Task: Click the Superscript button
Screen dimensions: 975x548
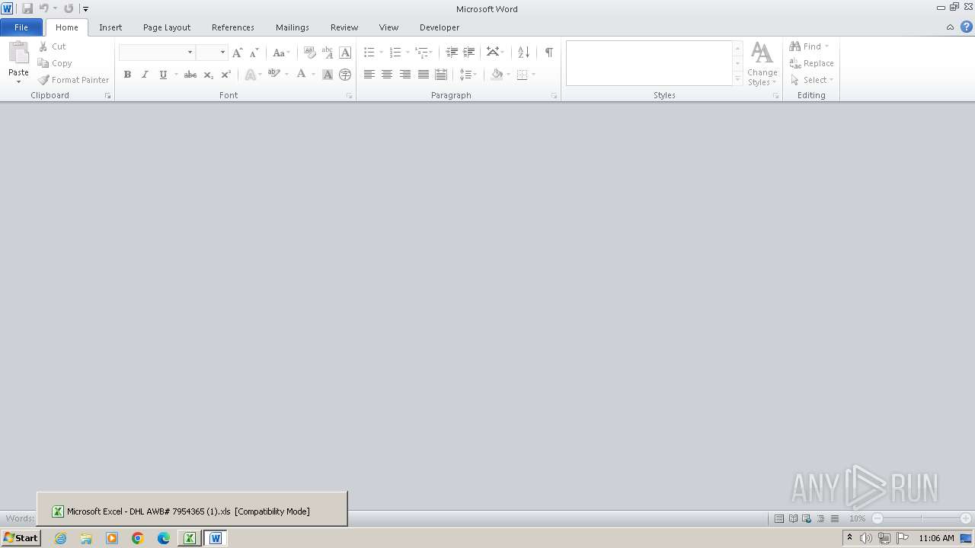Action: [x=225, y=75]
